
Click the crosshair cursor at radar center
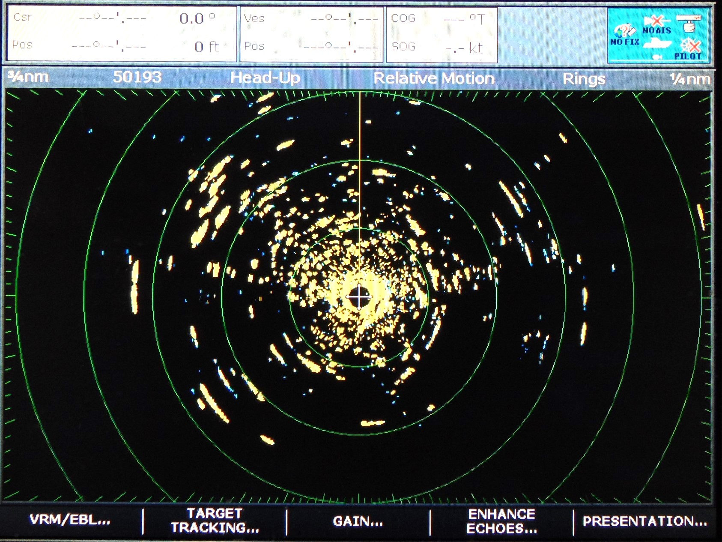(x=359, y=296)
